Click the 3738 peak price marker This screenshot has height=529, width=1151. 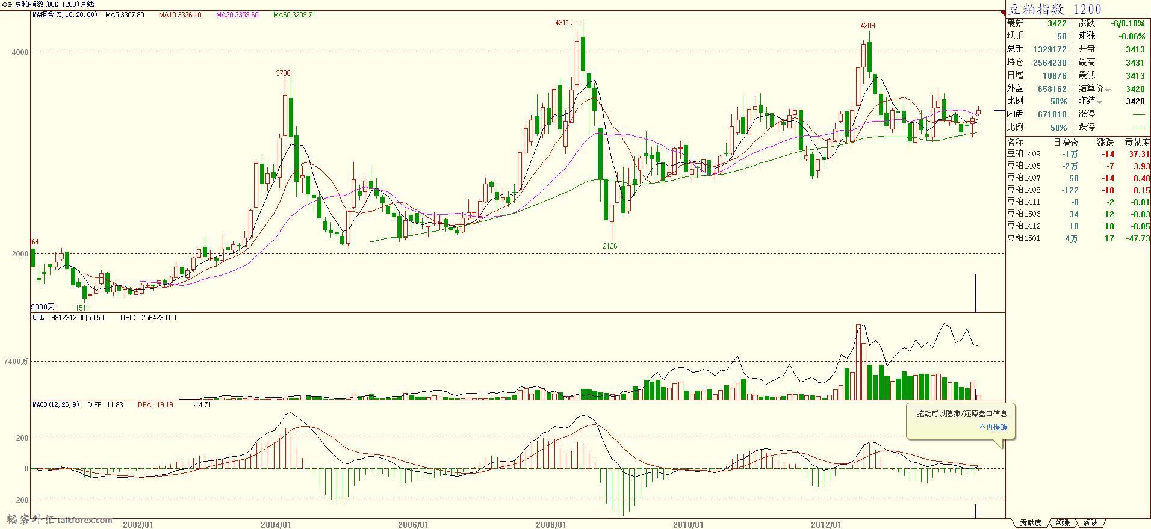coord(283,73)
